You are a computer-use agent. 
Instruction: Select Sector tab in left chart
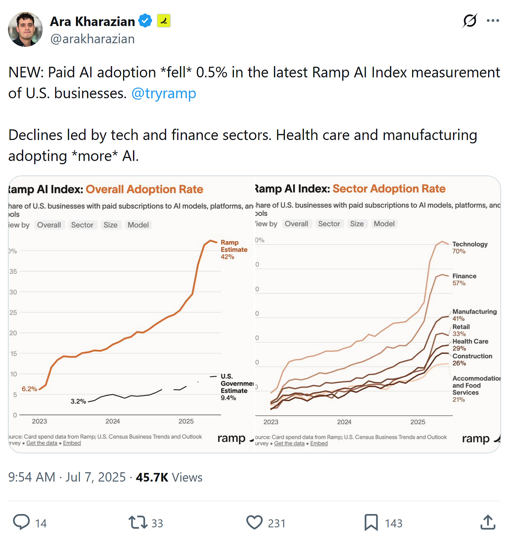82,225
